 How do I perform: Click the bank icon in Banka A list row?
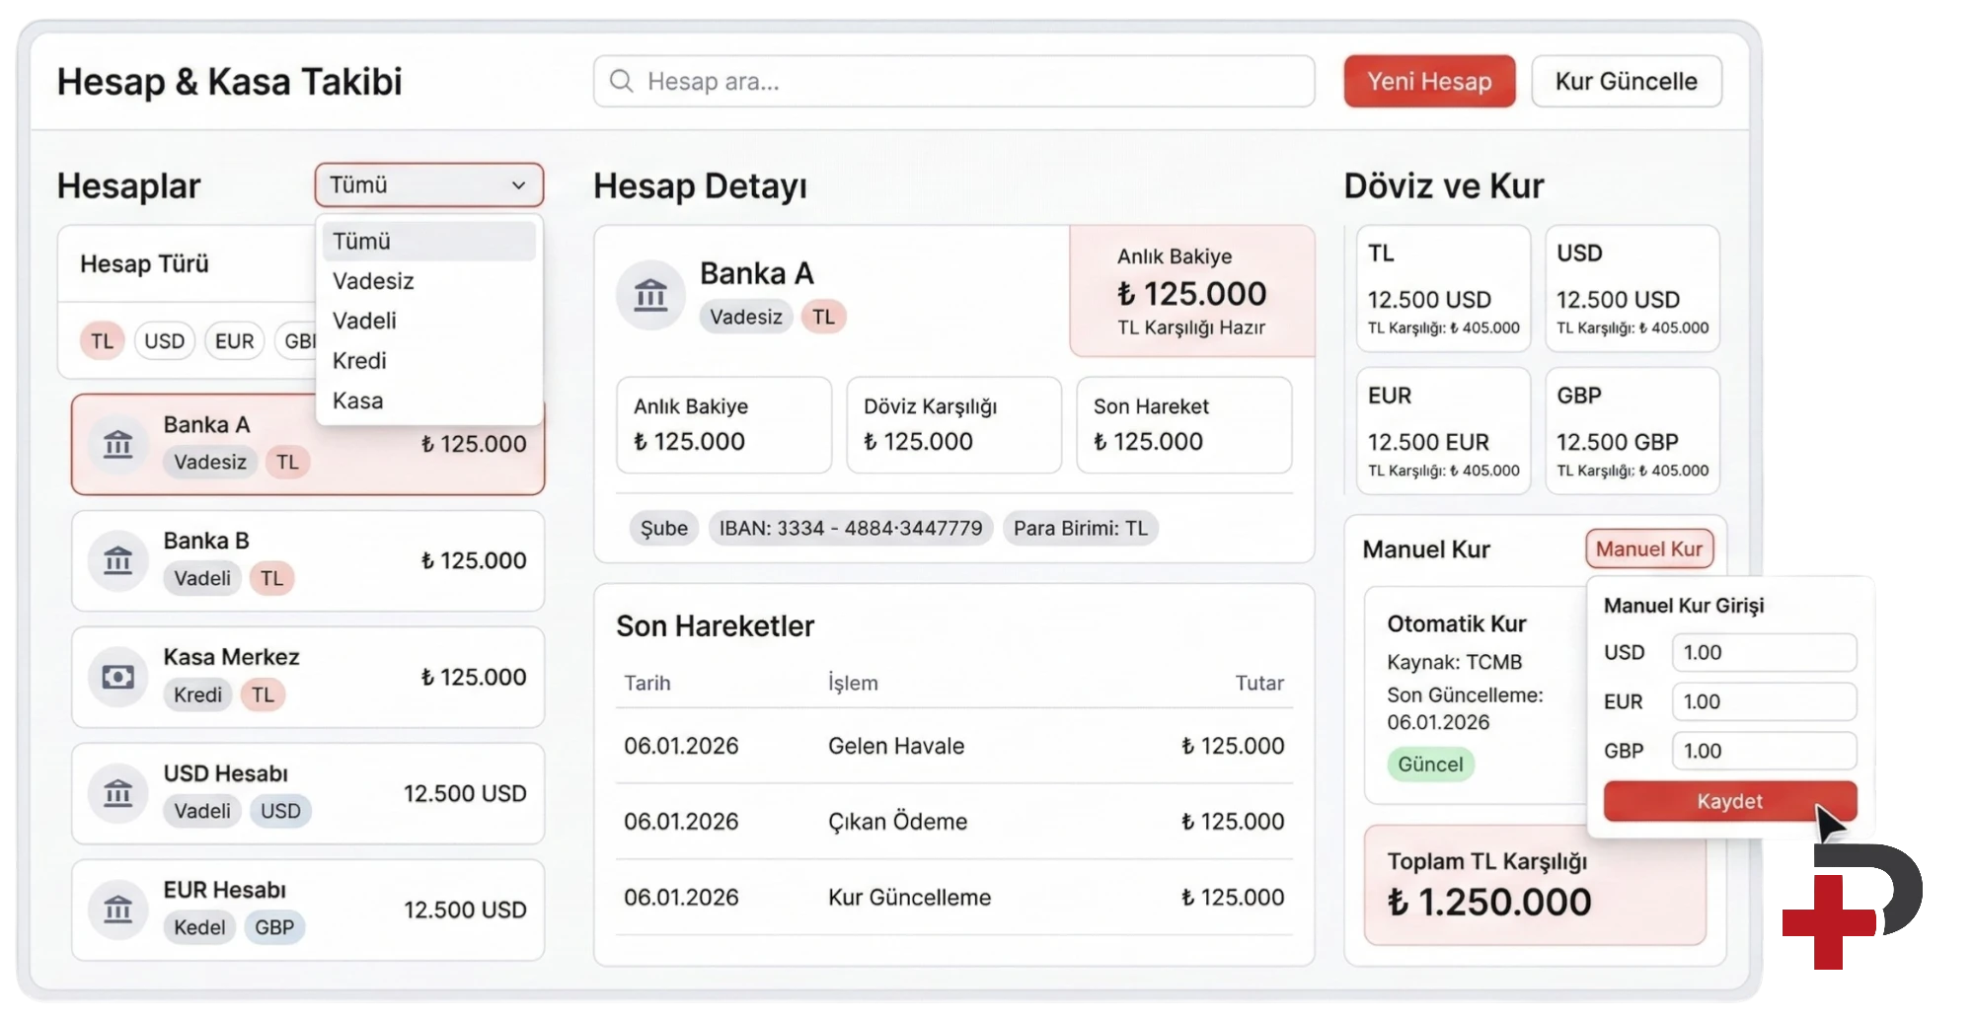pos(118,444)
